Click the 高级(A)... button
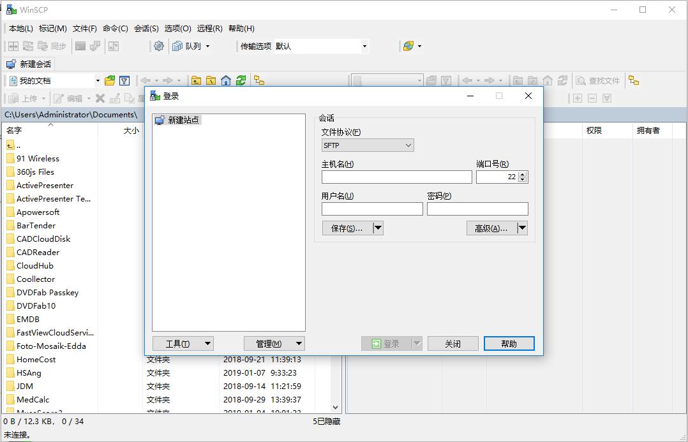 coord(492,228)
